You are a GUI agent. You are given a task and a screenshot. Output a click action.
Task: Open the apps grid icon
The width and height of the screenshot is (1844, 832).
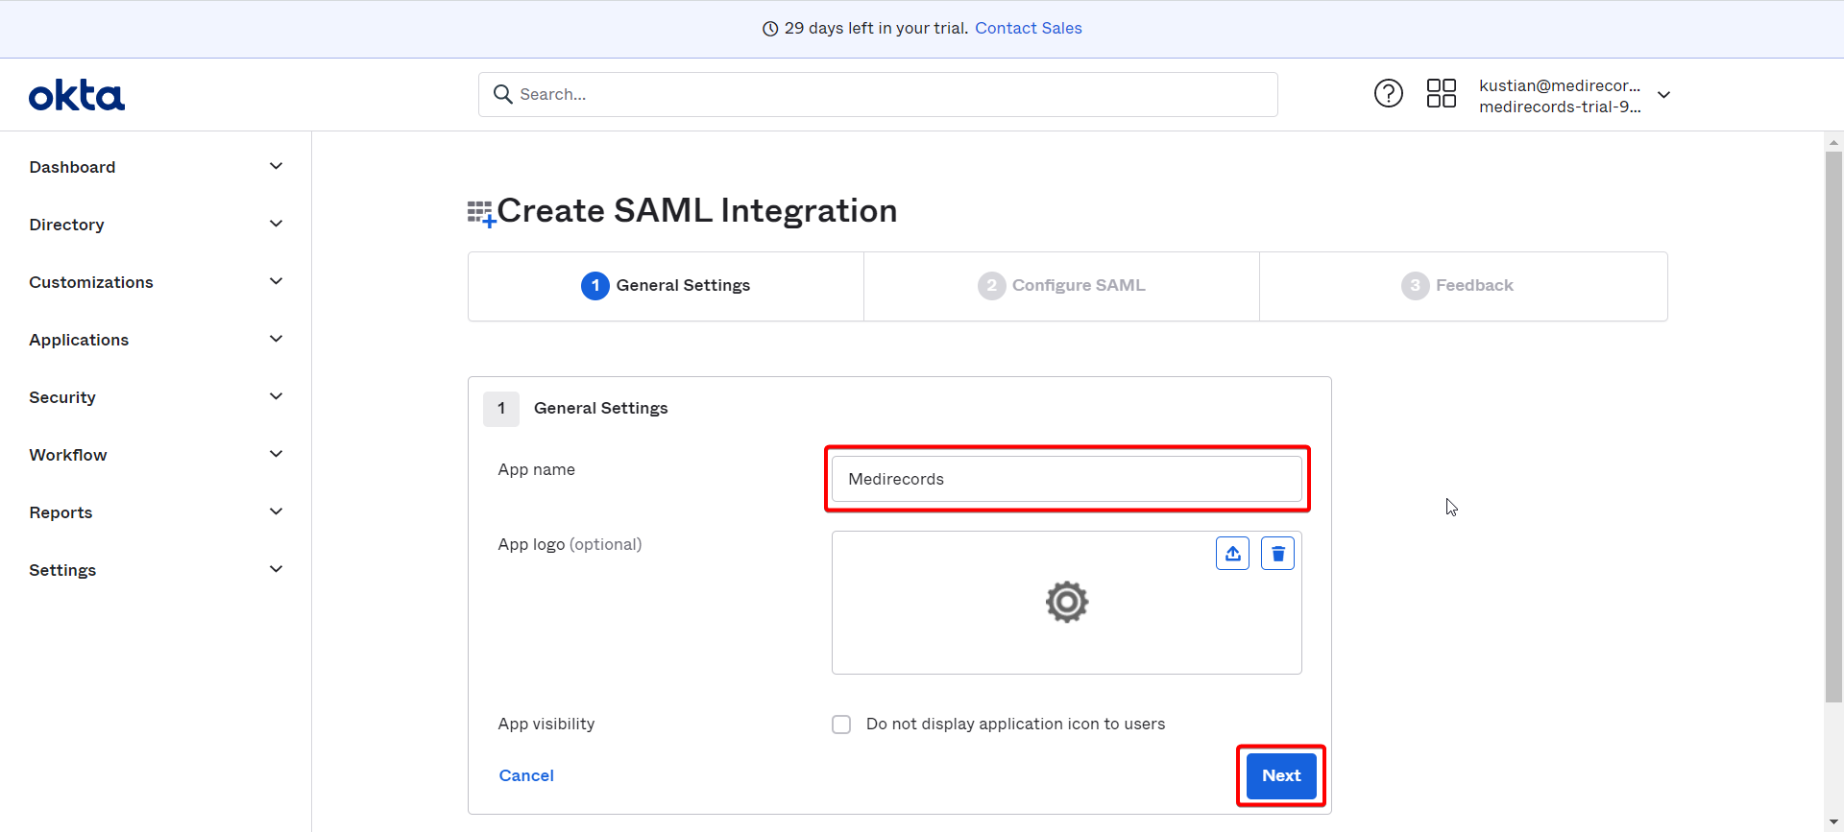(x=1442, y=94)
